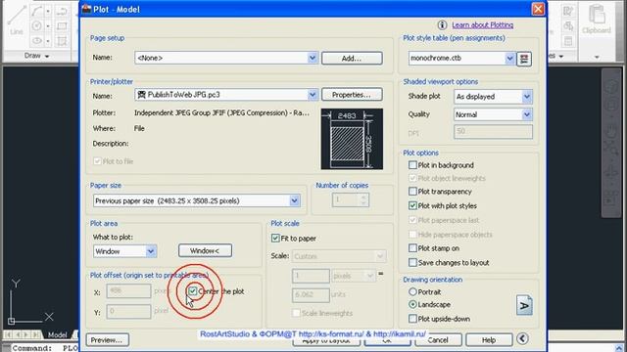Toggle the Center the plot checkbox
The height and width of the screenshot is (352, 627).
[193, 291]
